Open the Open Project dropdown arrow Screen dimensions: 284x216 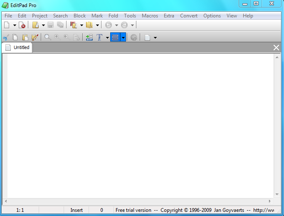[81, 25]
